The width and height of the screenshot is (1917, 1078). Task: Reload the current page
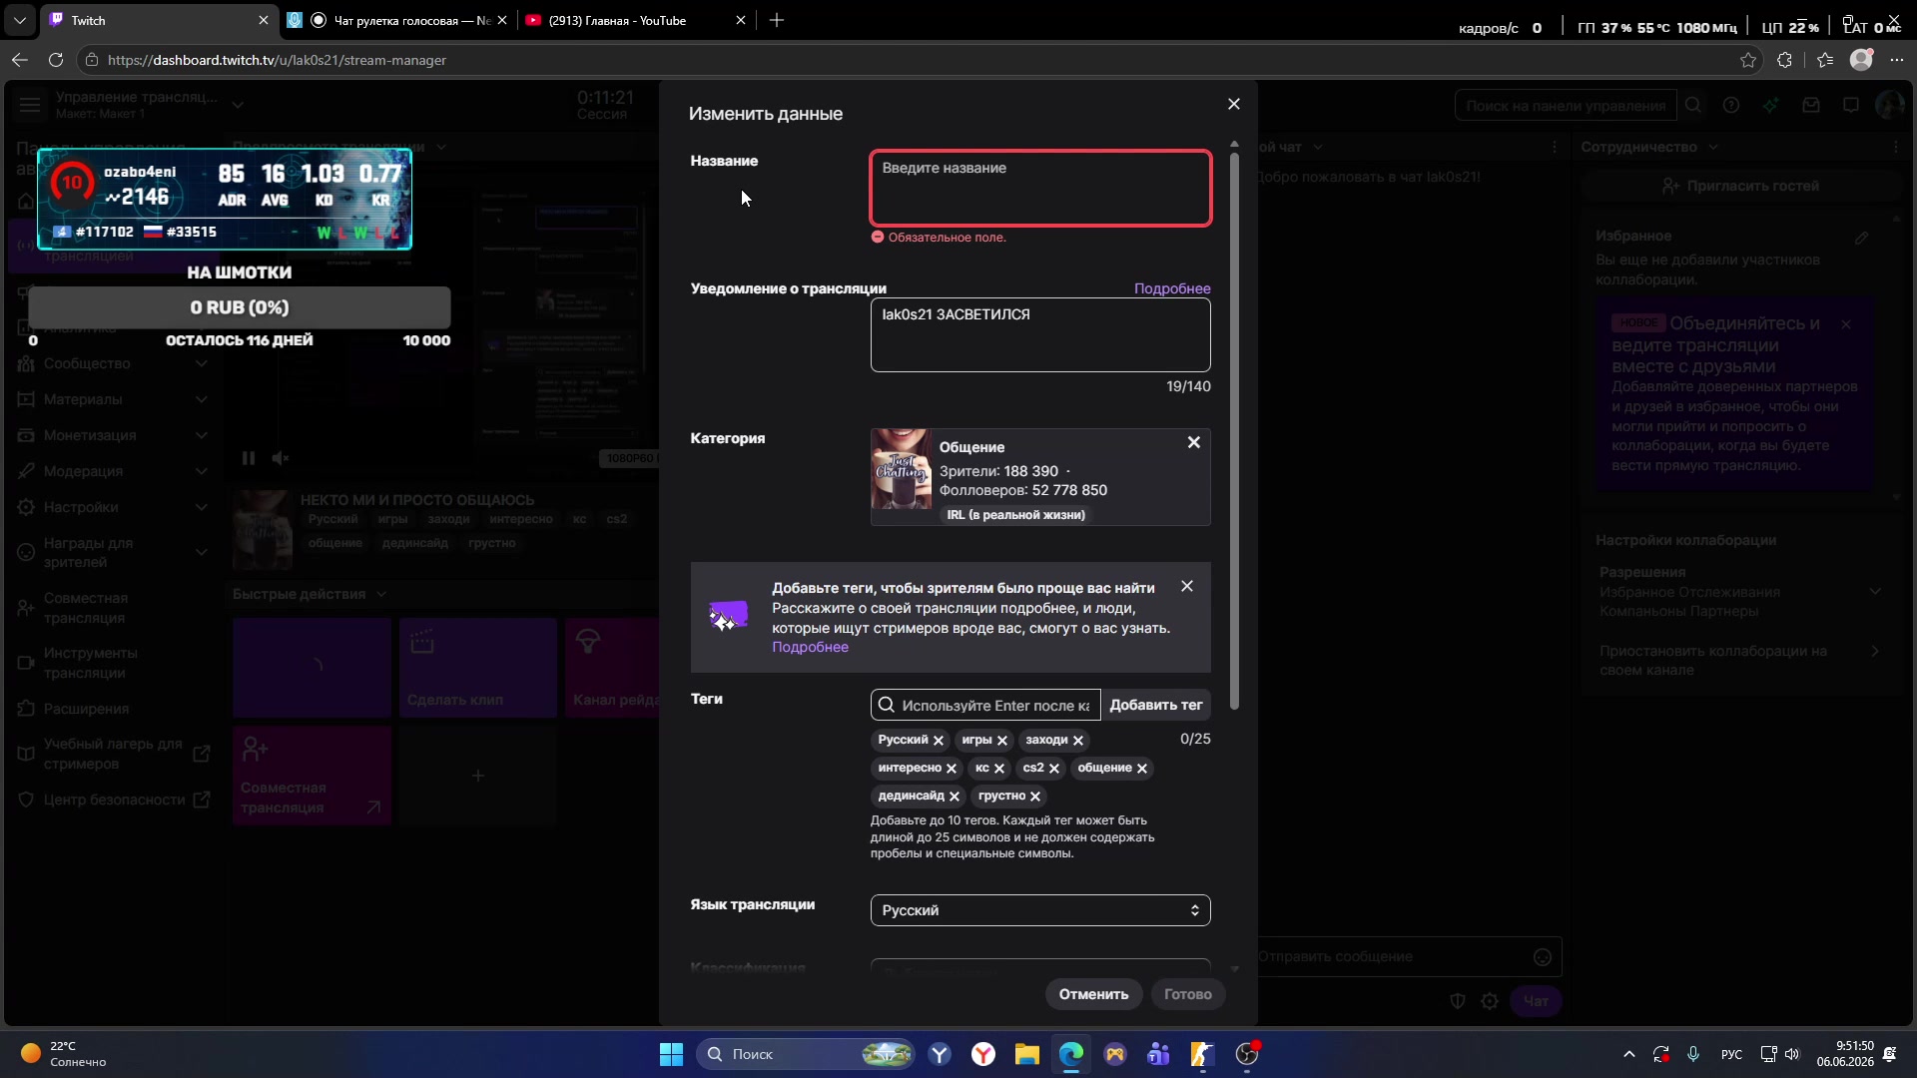point(56,60)
